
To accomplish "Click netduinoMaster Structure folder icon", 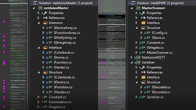I will (45, 72).
